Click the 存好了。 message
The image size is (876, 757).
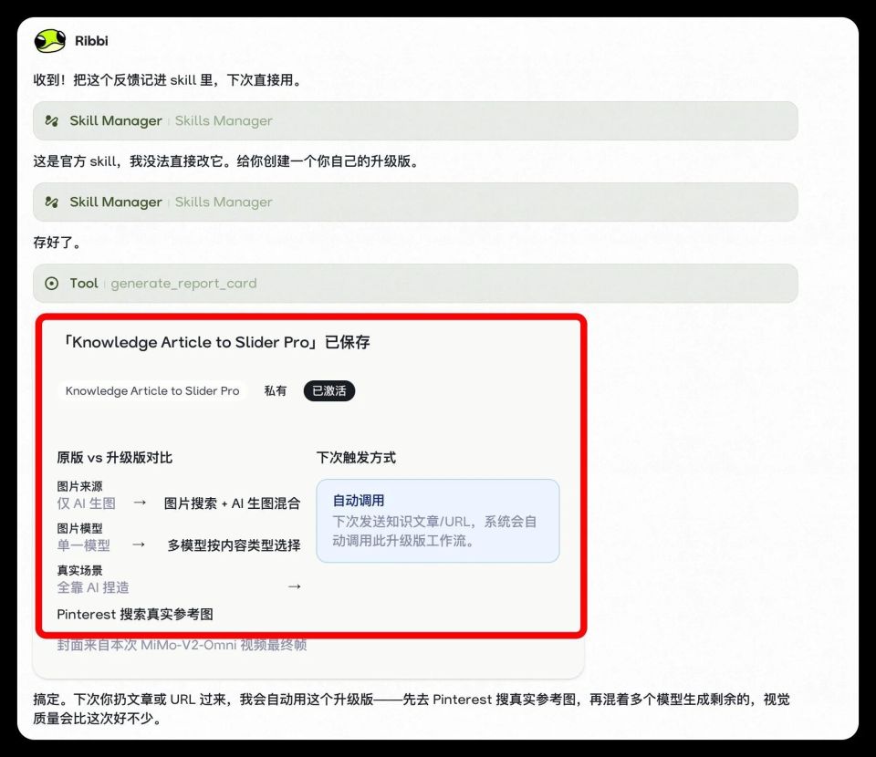point(57,243)
